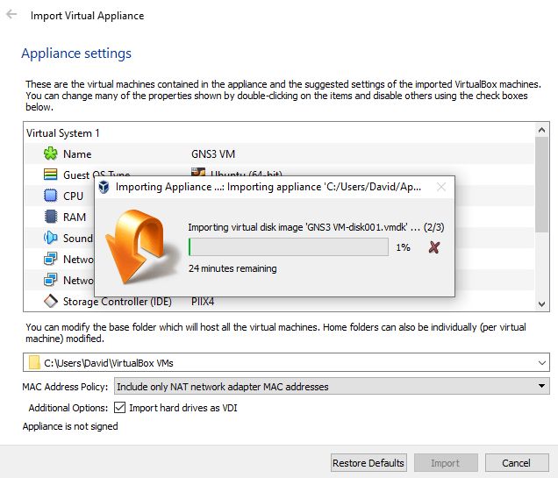
Task: Click the settings list scrollbar thumb
Action: click(x=541, y=184)
